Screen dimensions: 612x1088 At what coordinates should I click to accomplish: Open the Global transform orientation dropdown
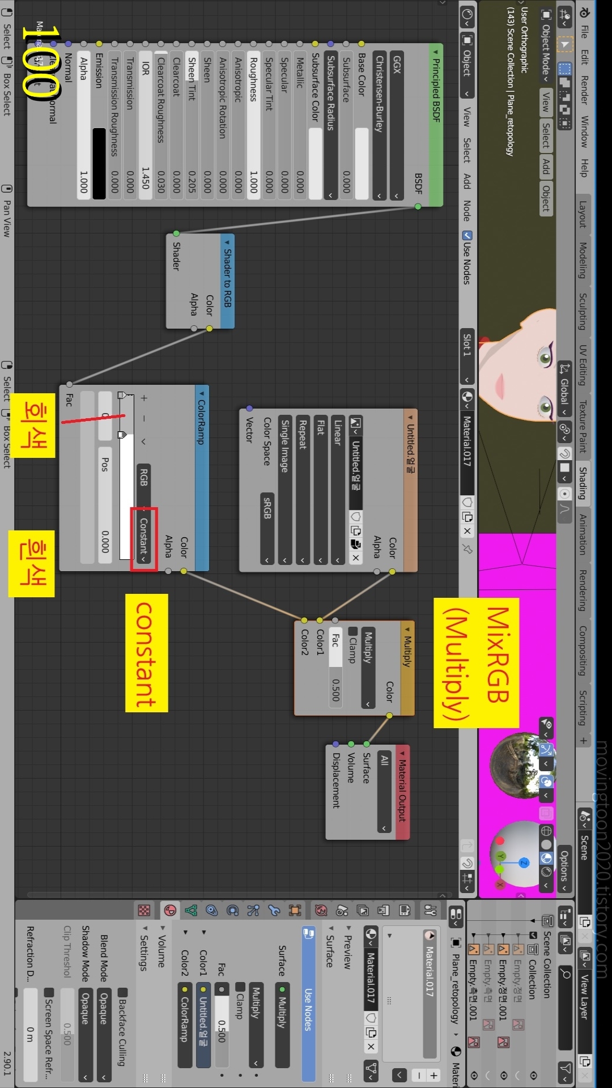pos(564,390)
